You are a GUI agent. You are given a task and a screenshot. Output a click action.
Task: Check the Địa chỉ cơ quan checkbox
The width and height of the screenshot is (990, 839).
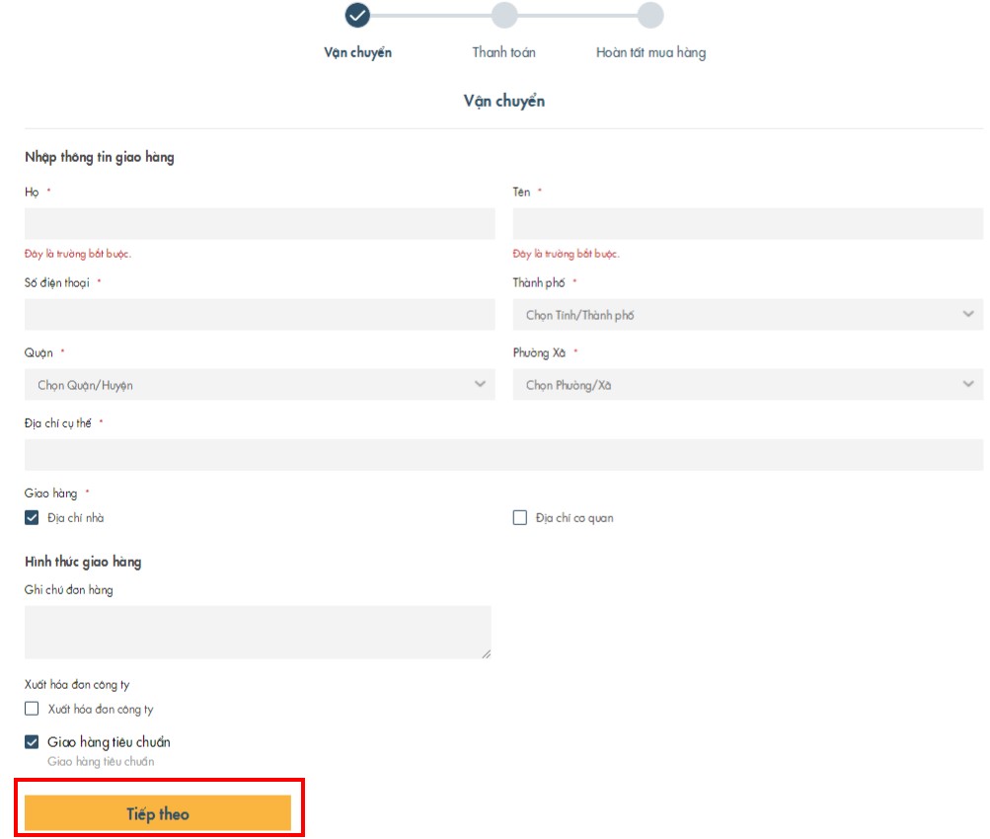[519, 517]
